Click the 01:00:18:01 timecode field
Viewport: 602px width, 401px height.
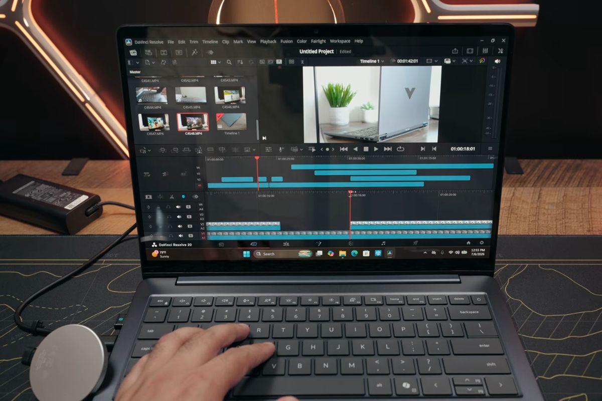463,149
